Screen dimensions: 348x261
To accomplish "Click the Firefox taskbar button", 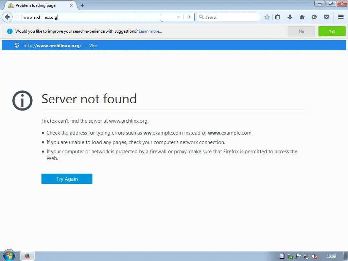I will click(28, 256).
